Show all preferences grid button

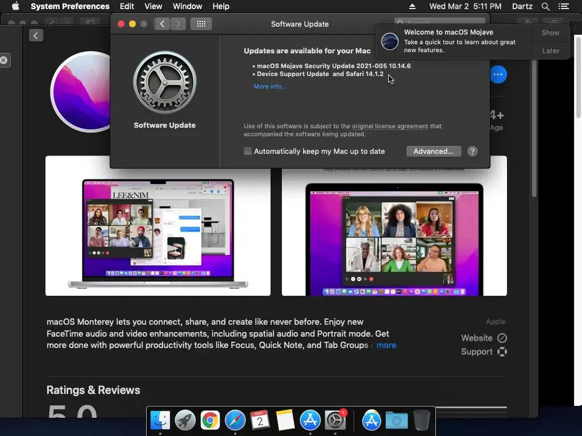click(201, 24)
